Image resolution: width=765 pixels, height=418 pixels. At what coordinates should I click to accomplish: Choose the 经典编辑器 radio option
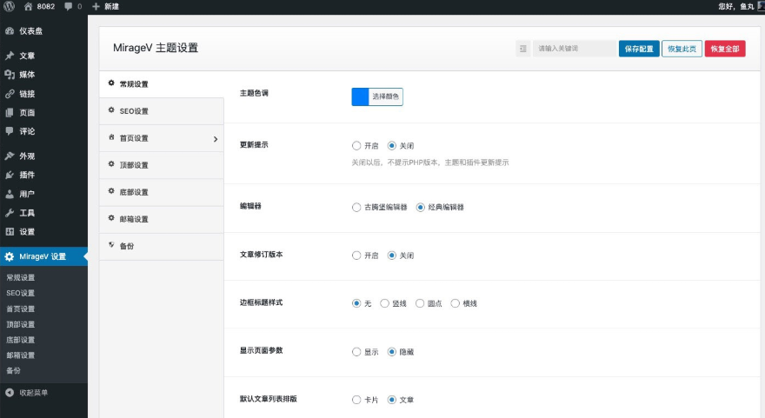420,207
